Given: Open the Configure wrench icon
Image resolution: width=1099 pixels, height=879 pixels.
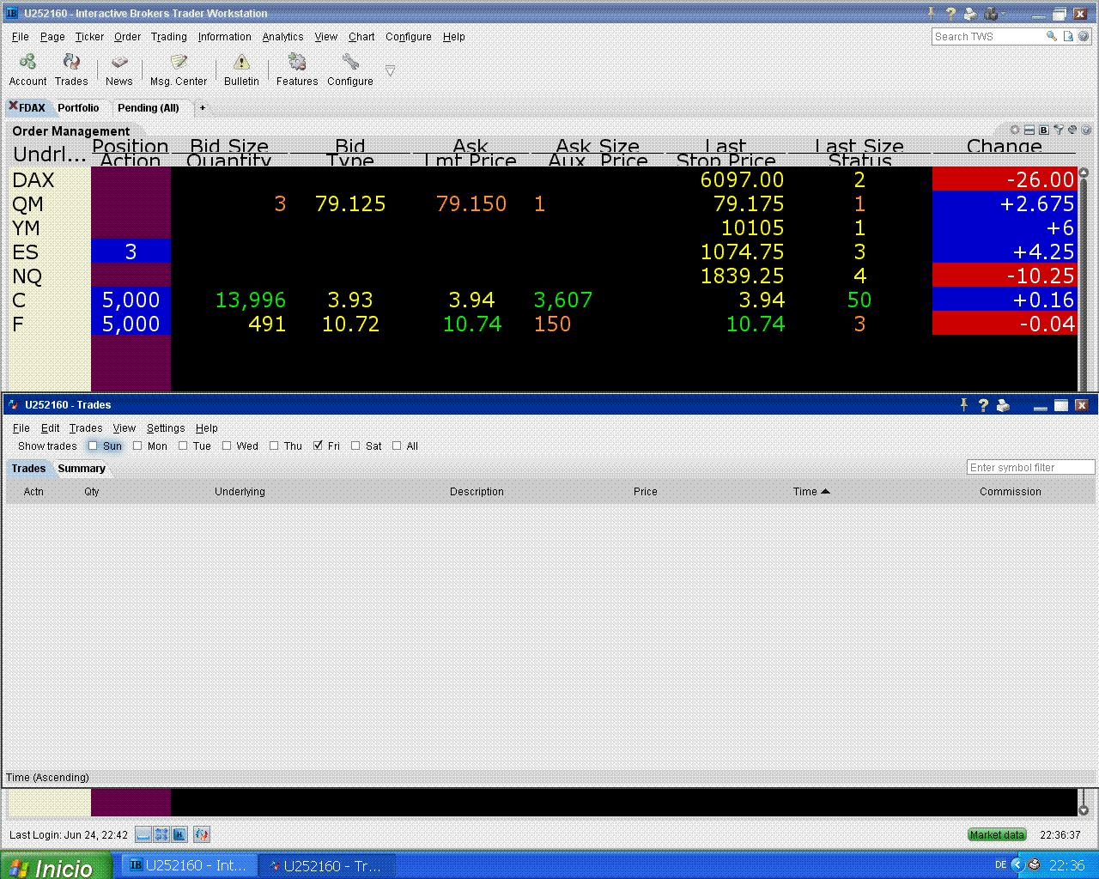Looking at the screenshot, I should coord(350,63).
